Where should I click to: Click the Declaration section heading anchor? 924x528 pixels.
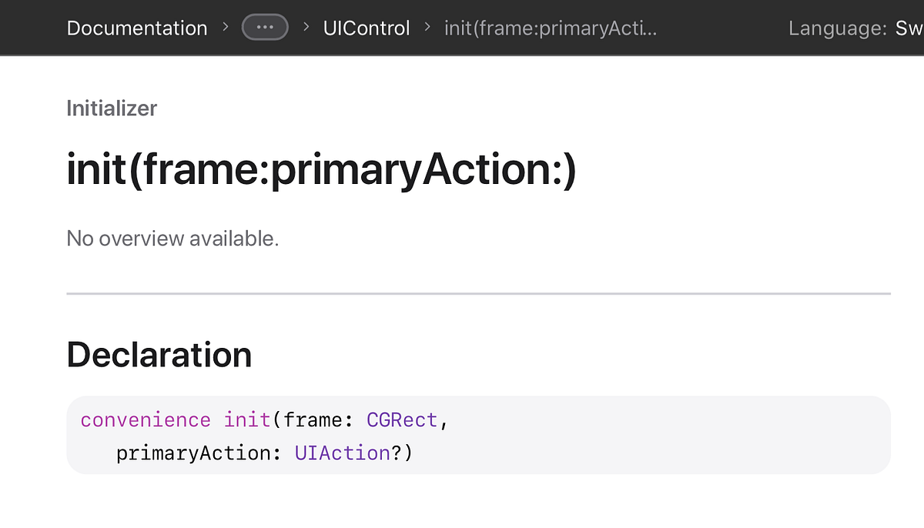pos(159,355)
